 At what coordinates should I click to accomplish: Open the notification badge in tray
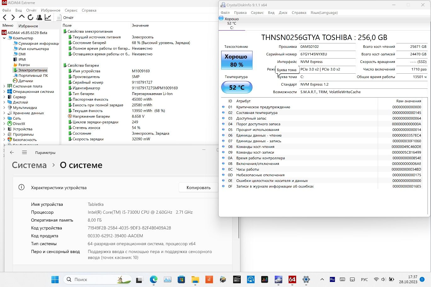(422, 279)
